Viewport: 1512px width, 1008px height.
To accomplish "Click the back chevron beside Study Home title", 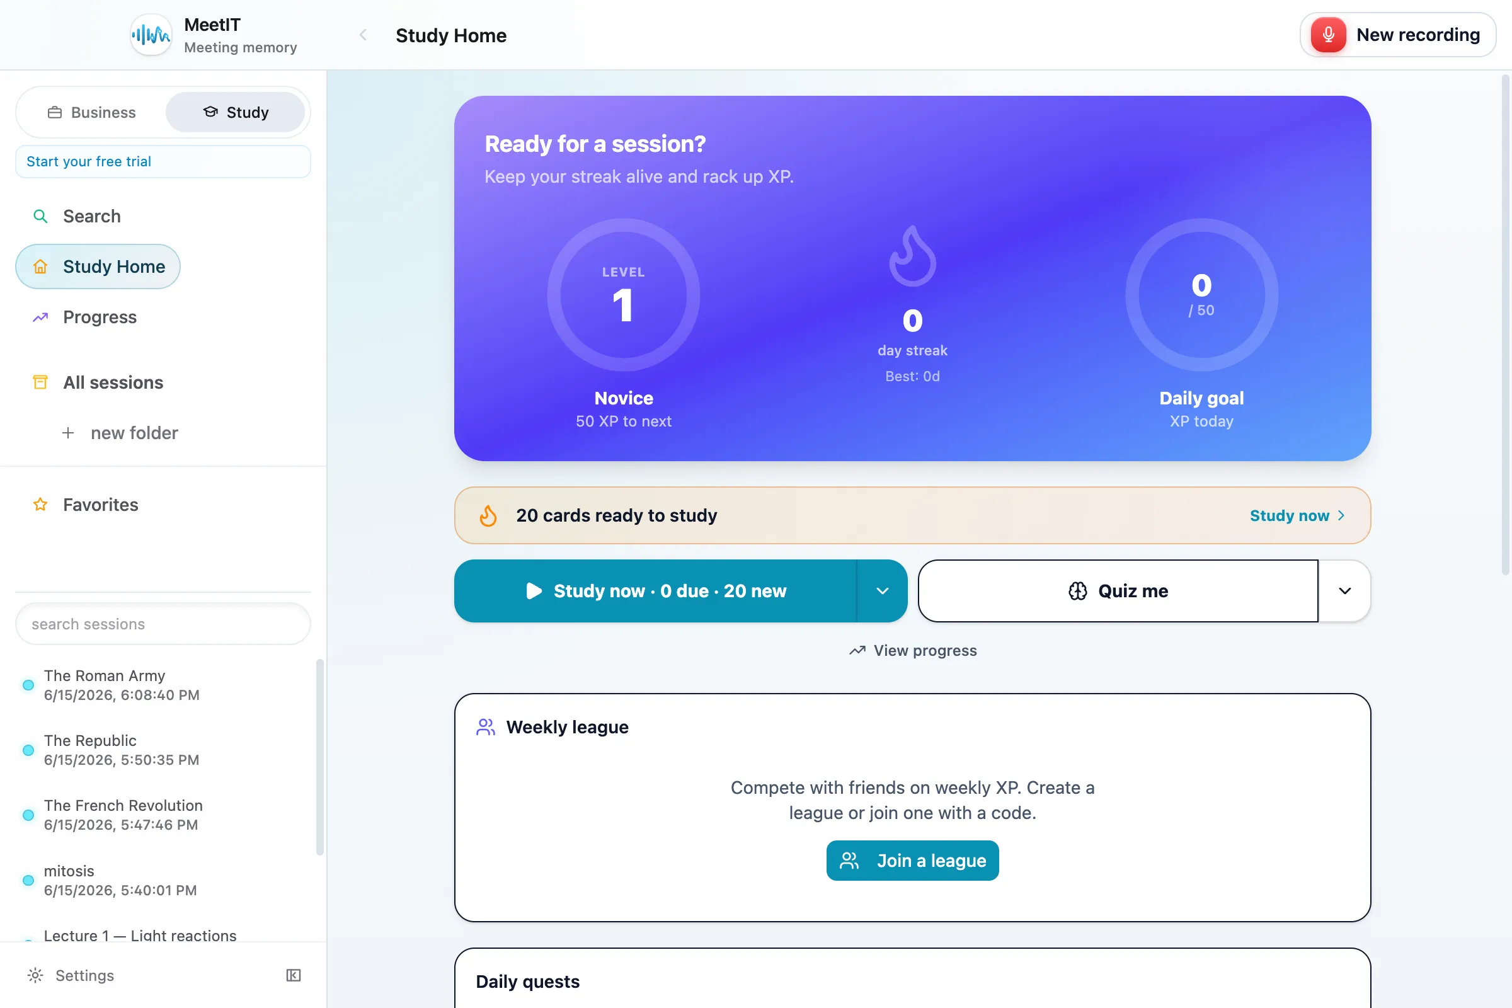I will click(364, 35).
